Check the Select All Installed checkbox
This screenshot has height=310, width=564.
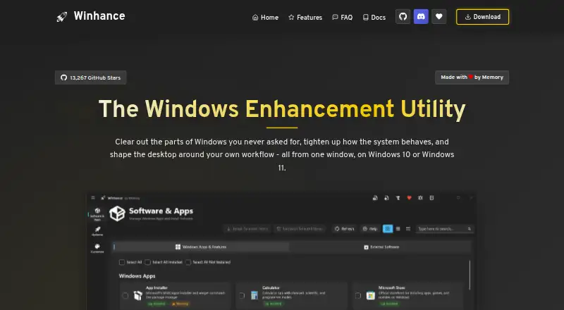pos(147,262)
